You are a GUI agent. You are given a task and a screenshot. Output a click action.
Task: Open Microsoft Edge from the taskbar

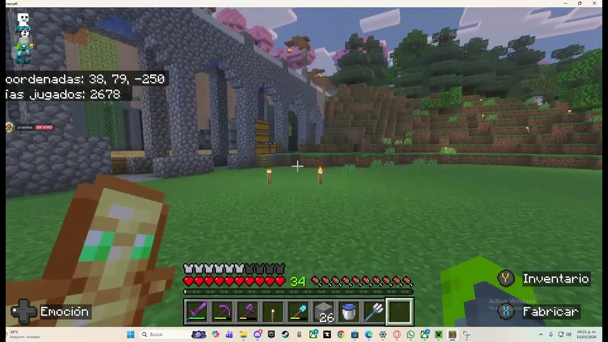[369, 334]
